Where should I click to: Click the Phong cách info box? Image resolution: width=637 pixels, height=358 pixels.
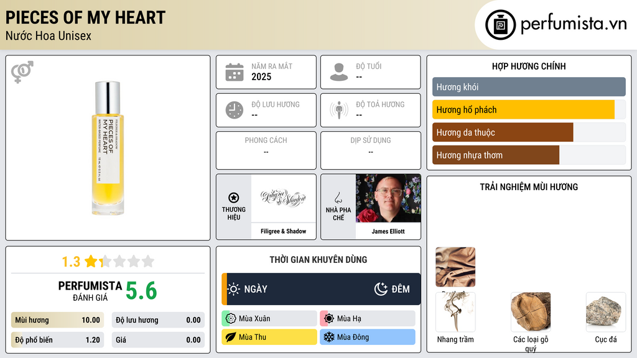point(266,150)
